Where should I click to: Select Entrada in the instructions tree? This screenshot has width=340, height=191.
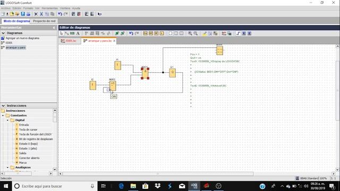[x=24, y=125]
